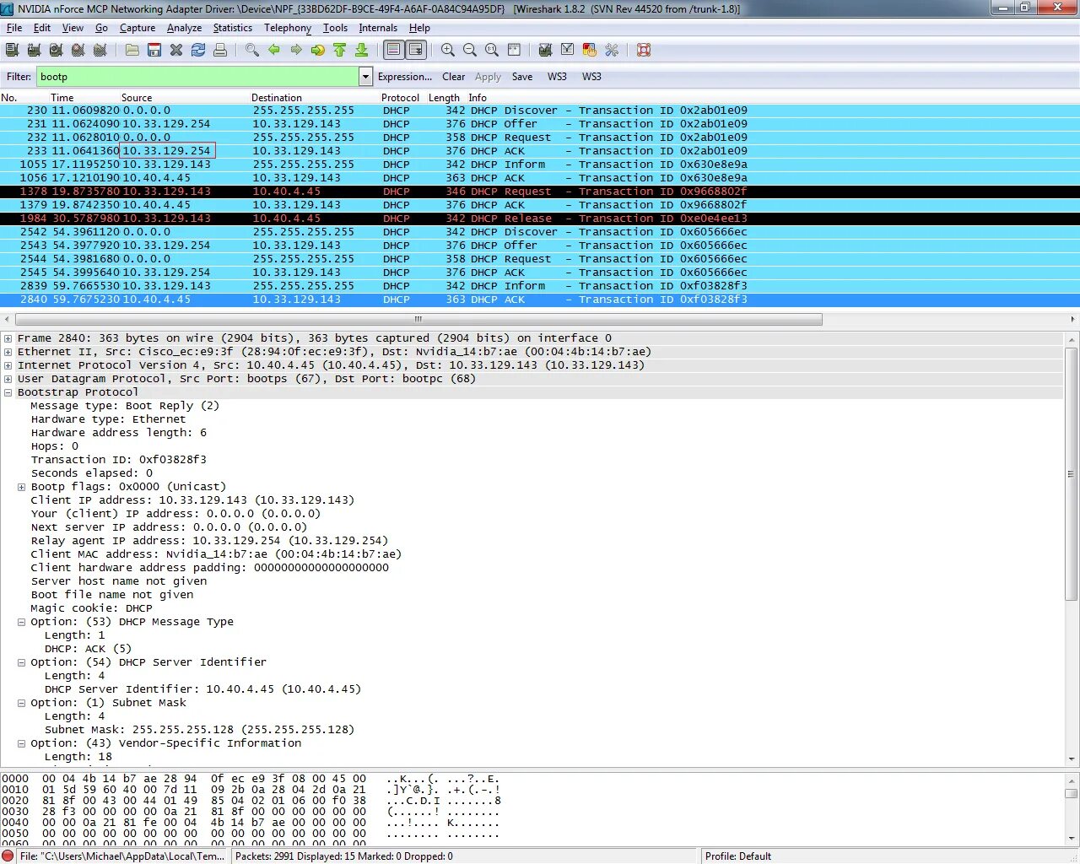Viewport: 1080px width, 864px height.
Task: Click the second WS3 filter button
Action: (x=591, y=77)
